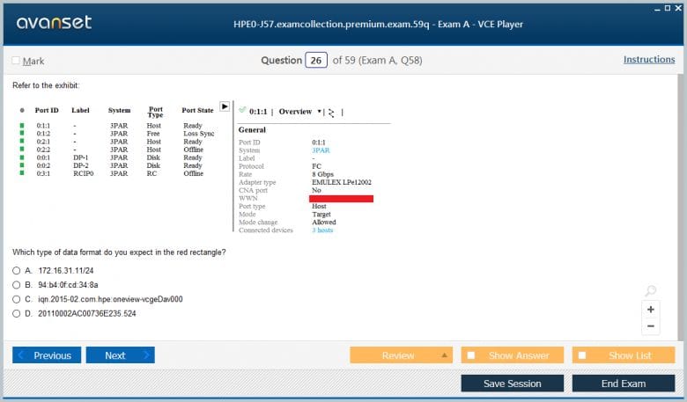Click the RCIP0 label cell
Screen dimensions: 687x402
(84, 173)
